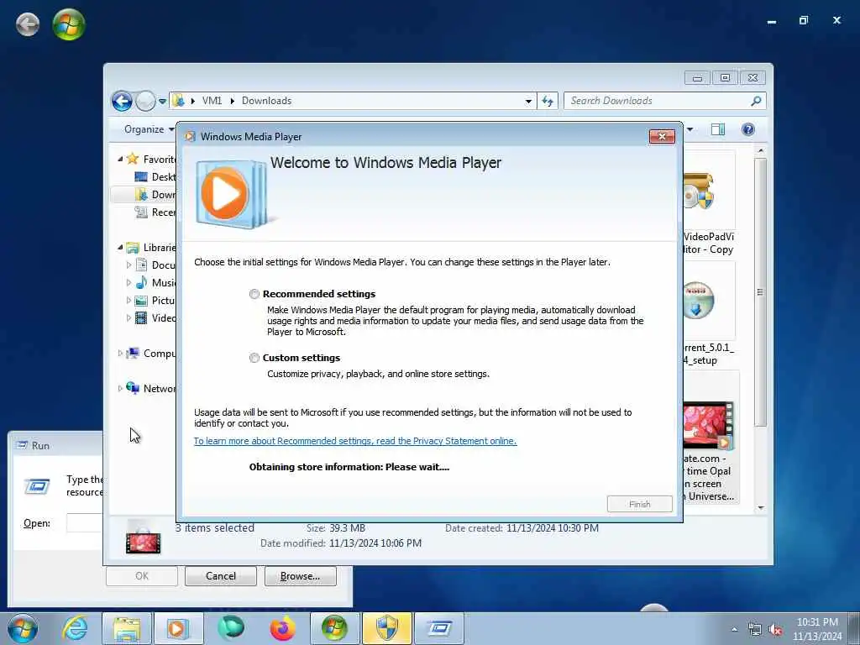Image resolution: width=860 pixels, height=645 pixels.
Task: Refresh the Downloads folder view
Action: pyautogui.click(x=548, y=101)
